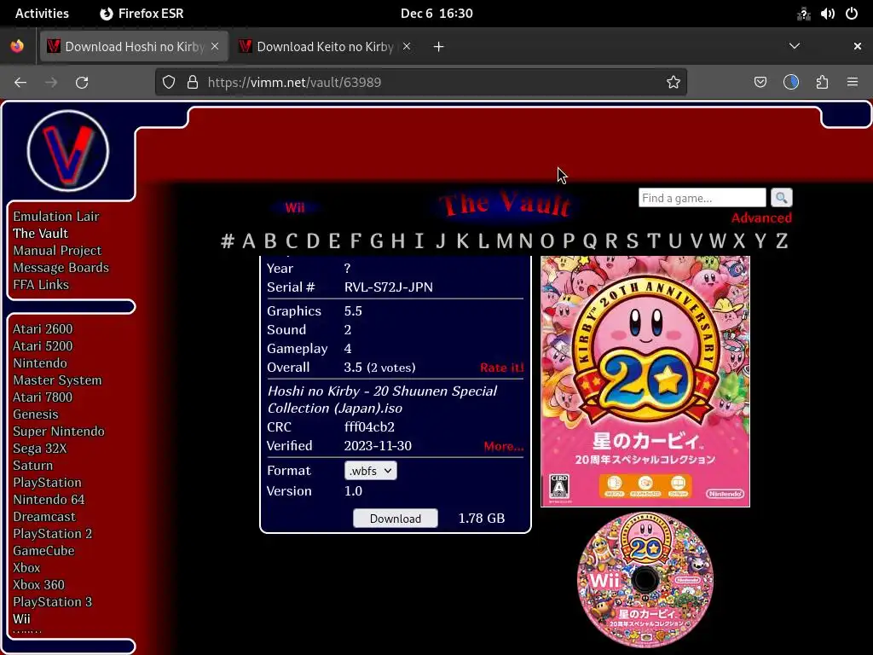Open the Firefox ESR app menu
Screen dimensions: 873x655
click(142, 14)
